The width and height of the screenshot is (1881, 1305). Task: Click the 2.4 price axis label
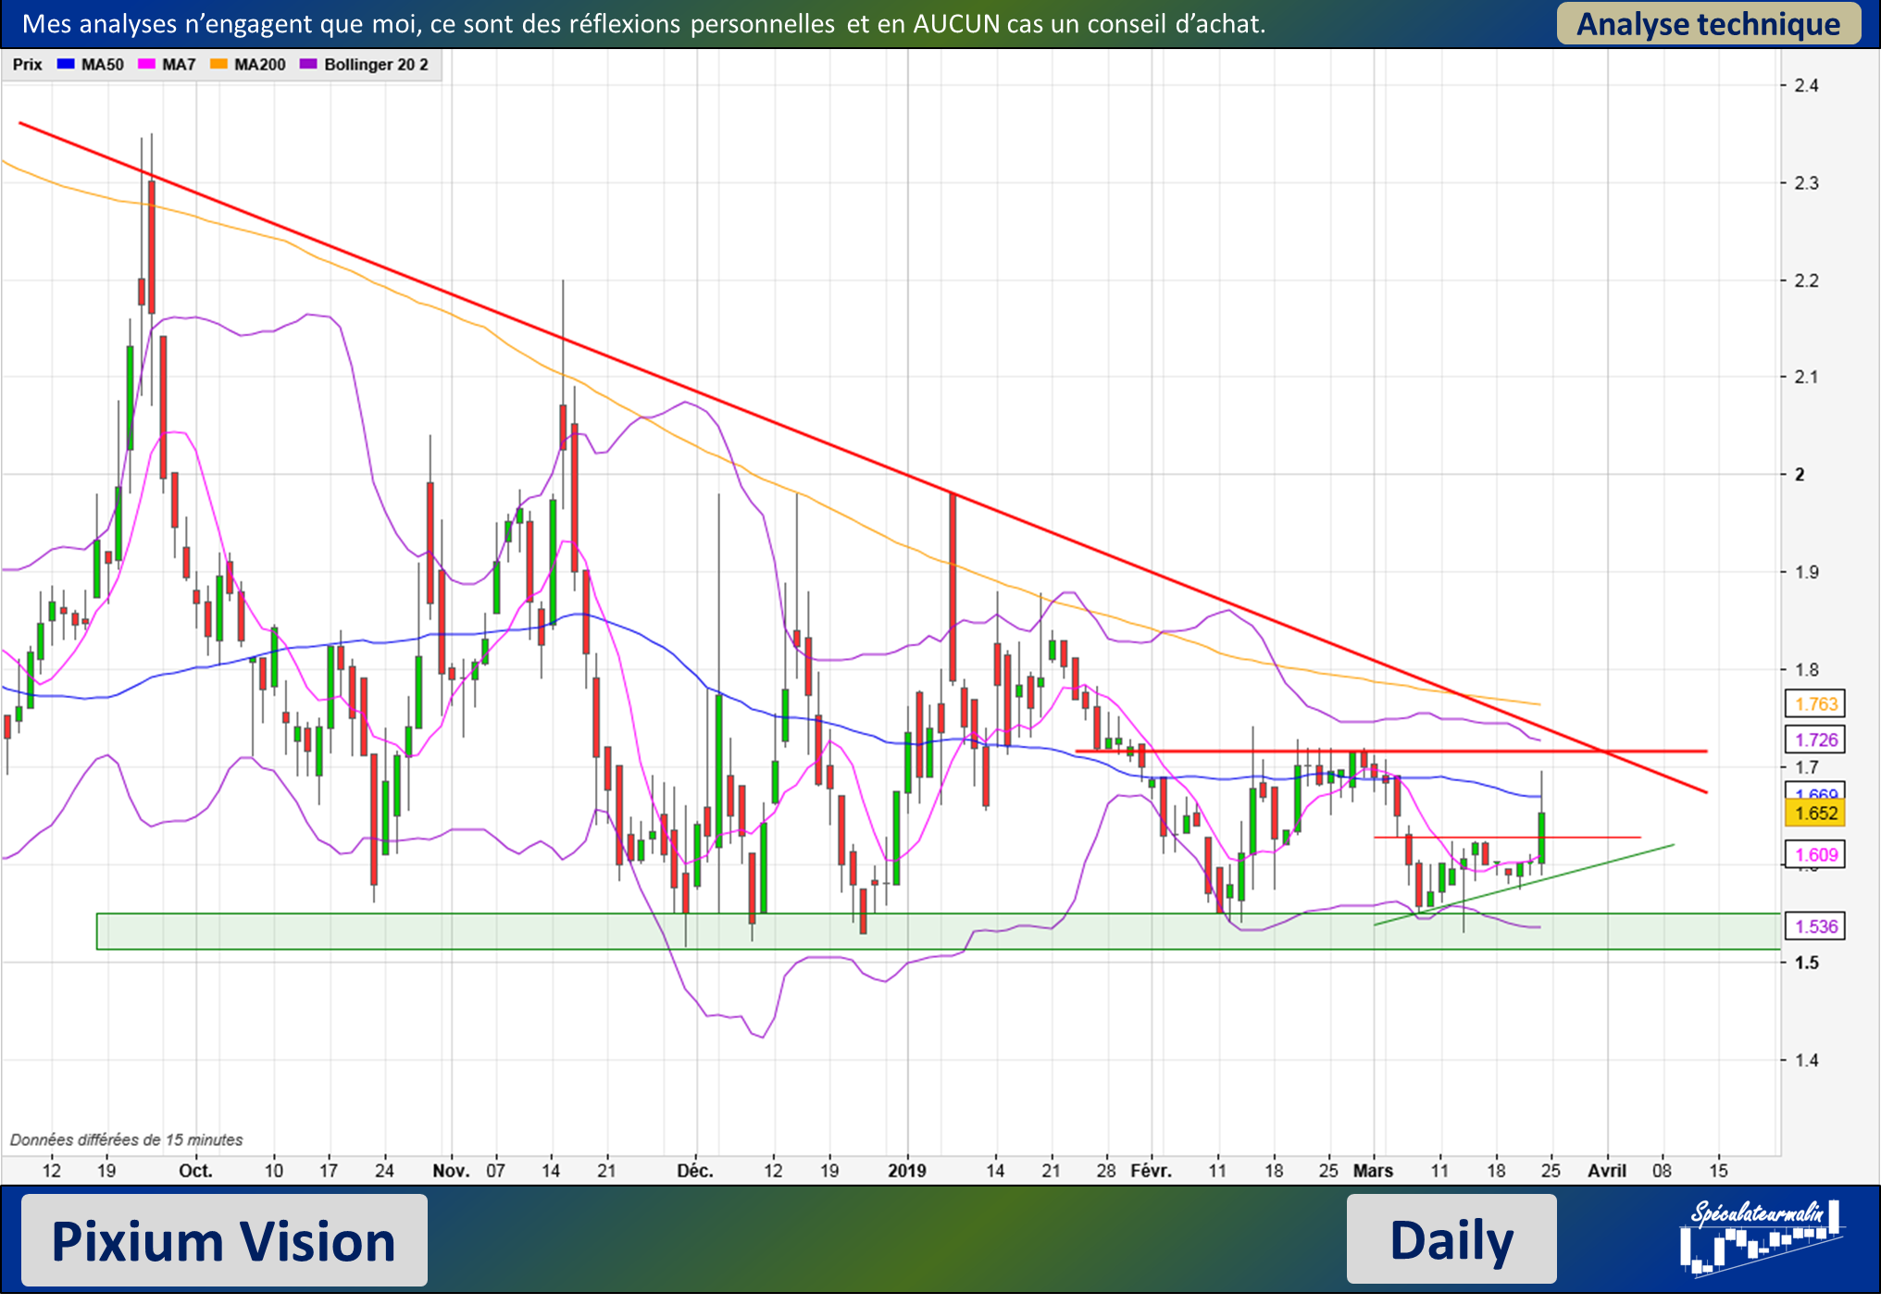click(x=1806, y=86)
